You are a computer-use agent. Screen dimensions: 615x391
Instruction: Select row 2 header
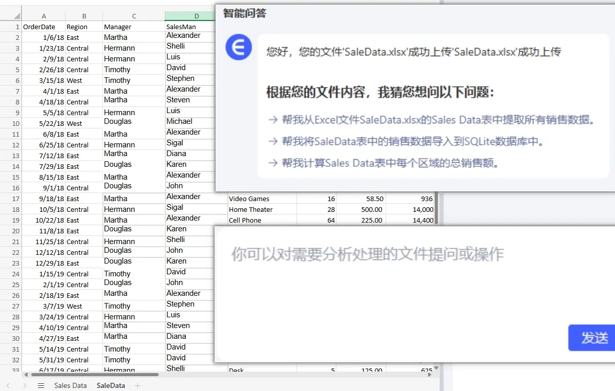(x=11, y=37)
